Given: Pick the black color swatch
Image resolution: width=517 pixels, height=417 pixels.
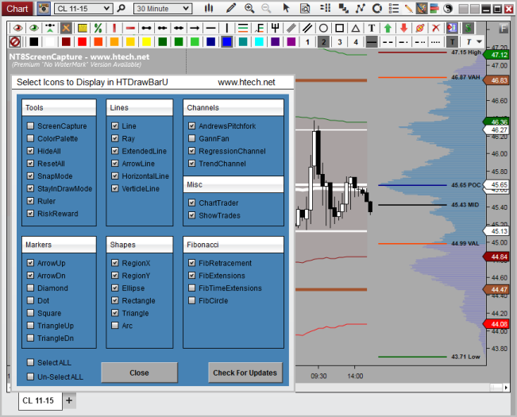Looking at the screenshot, I should click(x=33, y=42).
